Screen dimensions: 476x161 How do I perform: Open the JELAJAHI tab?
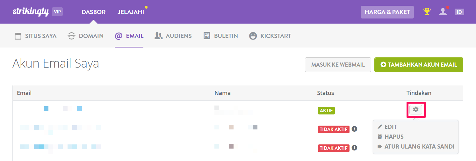click(131, 12)
